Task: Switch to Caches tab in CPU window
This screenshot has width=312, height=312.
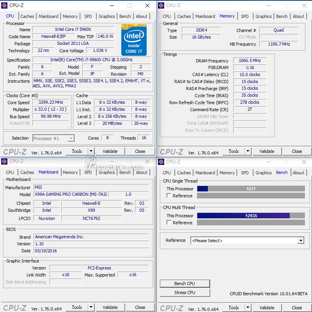Action: pyautogui.click(x=27, y=16)
